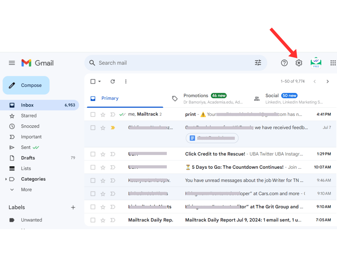This screenshot has width=337, height=270.
Task: Open the Support help icon
Action: (x=284, y=63)
